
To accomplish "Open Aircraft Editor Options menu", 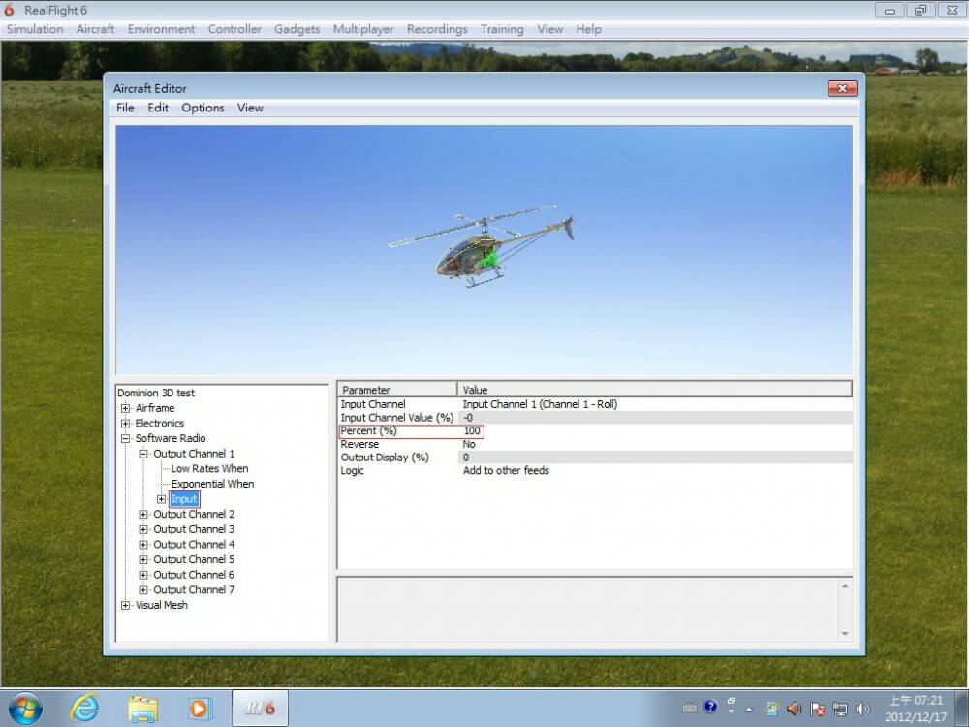I will coord(203,108).
